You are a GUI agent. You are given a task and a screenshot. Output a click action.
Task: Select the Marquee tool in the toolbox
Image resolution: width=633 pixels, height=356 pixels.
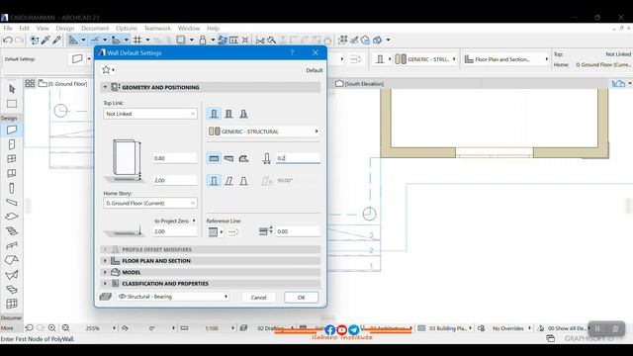[x=12, y=104]
